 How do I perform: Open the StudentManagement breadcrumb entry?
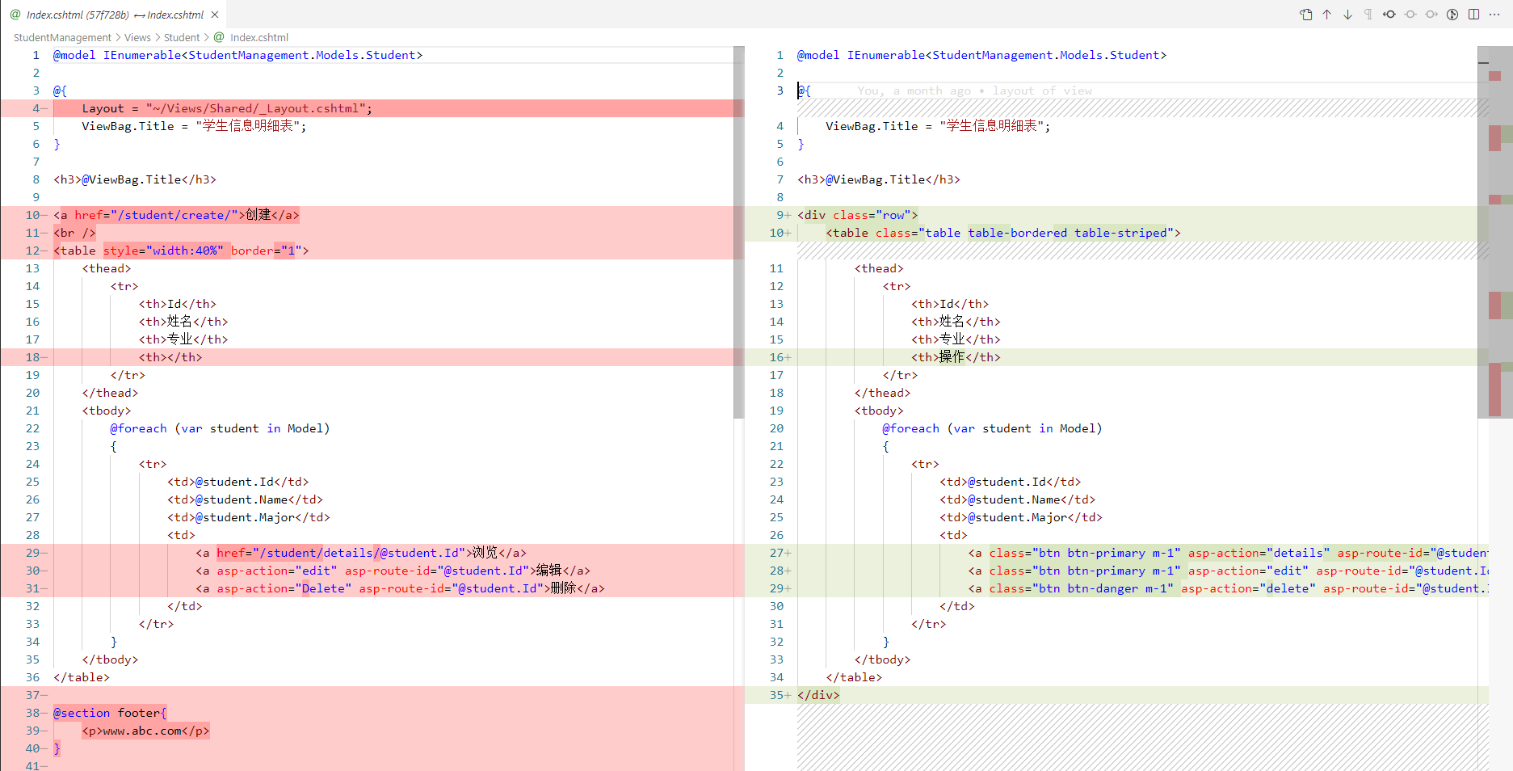click(61, 37)
